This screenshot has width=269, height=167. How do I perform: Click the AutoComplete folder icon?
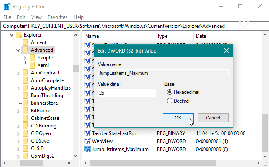pos(25,80)
